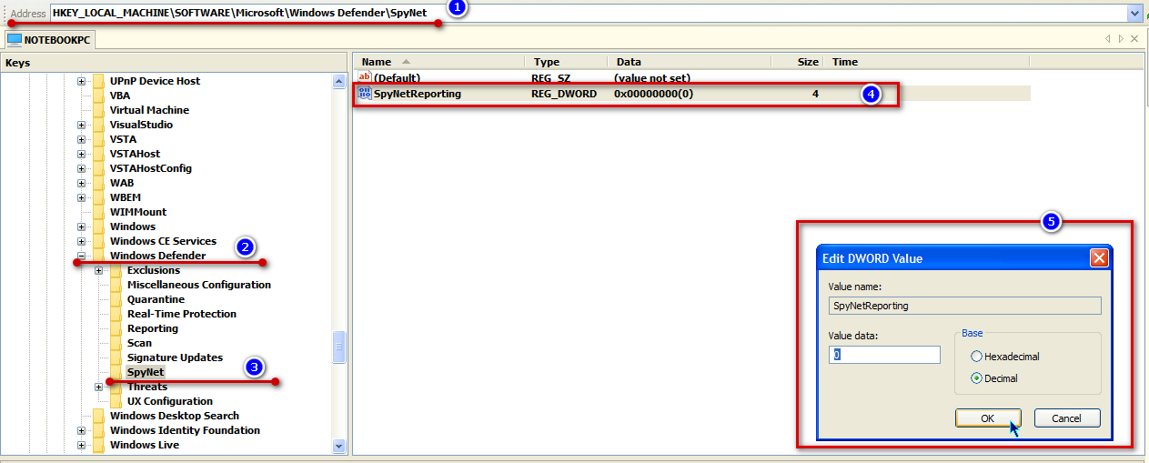Sort by the Time column header
This screenshot has height=463, width=1149.
(926, 62)
